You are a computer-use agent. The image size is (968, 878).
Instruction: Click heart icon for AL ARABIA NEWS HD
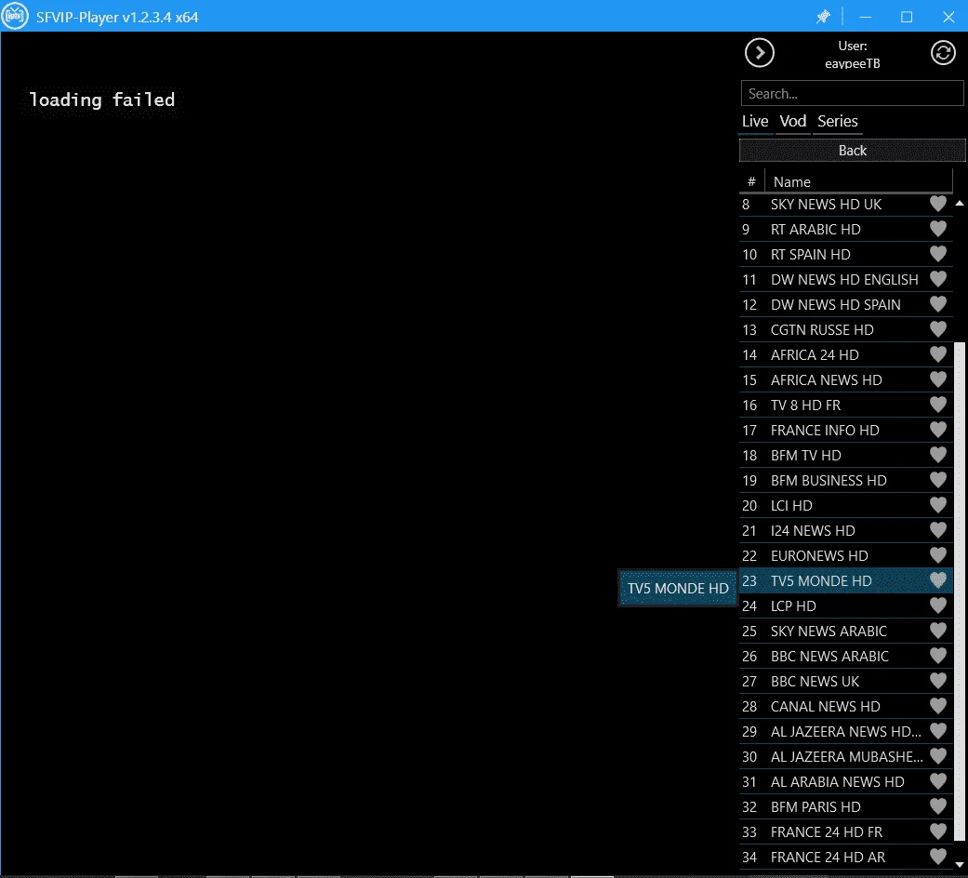pos(937,781)
